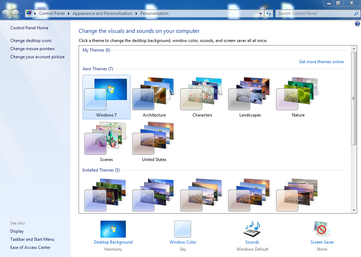Pick the Landscapes theme
The image size is (361, 257).
(250, 97)
